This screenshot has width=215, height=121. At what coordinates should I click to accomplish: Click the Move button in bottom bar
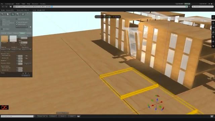pyautogui.click(x=62, y=116)
